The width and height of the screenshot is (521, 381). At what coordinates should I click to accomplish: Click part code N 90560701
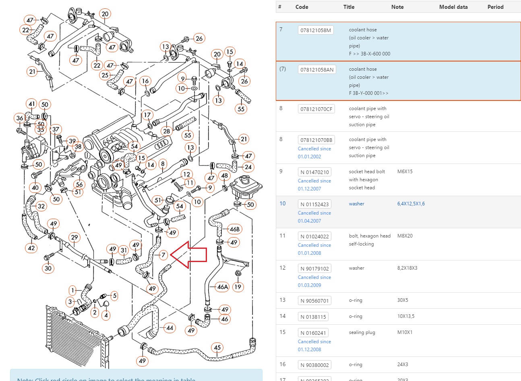(314, 301)
